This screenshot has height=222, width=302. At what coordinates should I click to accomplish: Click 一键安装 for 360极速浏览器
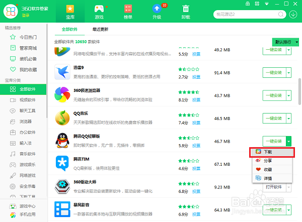tap(274, 95)
